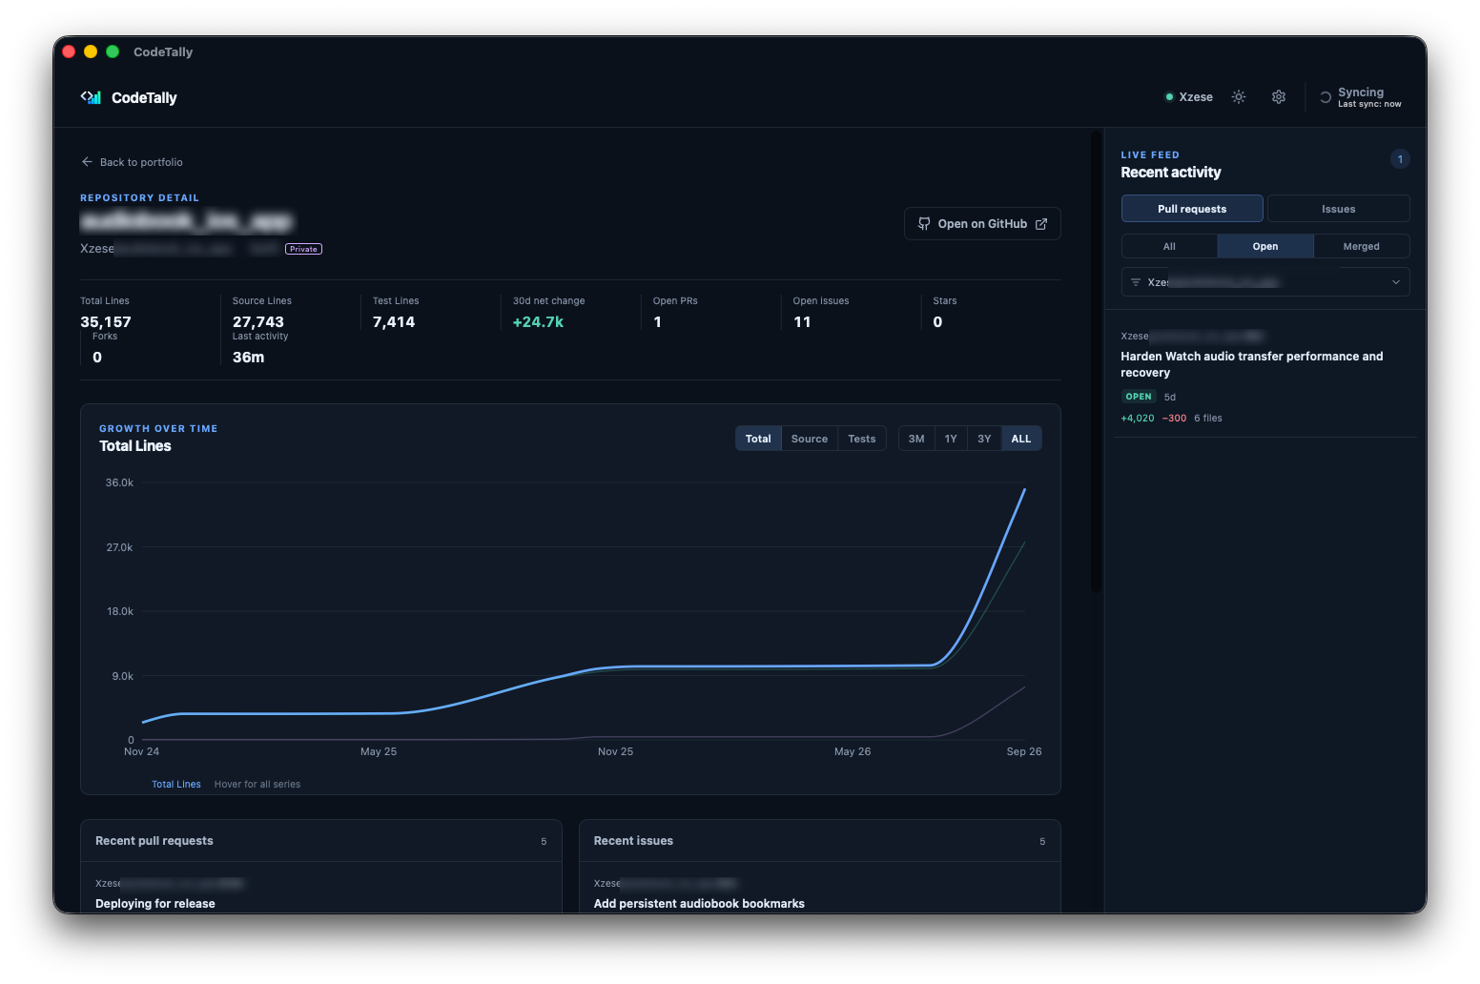Open the Xzese account menu
This screenshot has width=1480, height=984.
click(1189, 97)
